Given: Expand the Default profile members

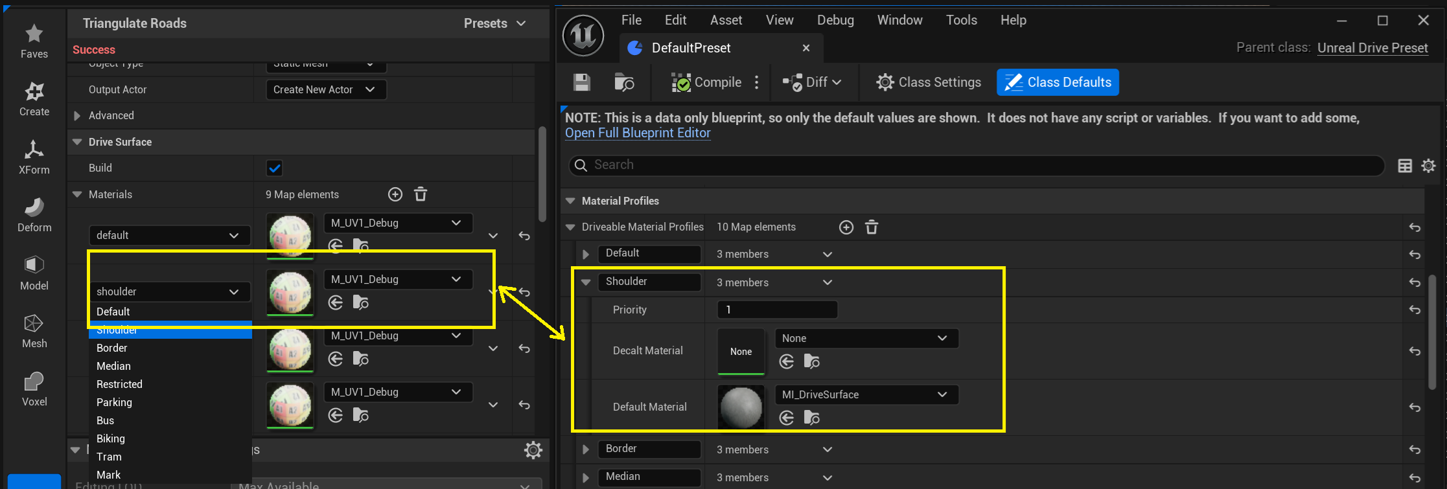Looking at the screenshot, I should (586, 254).
